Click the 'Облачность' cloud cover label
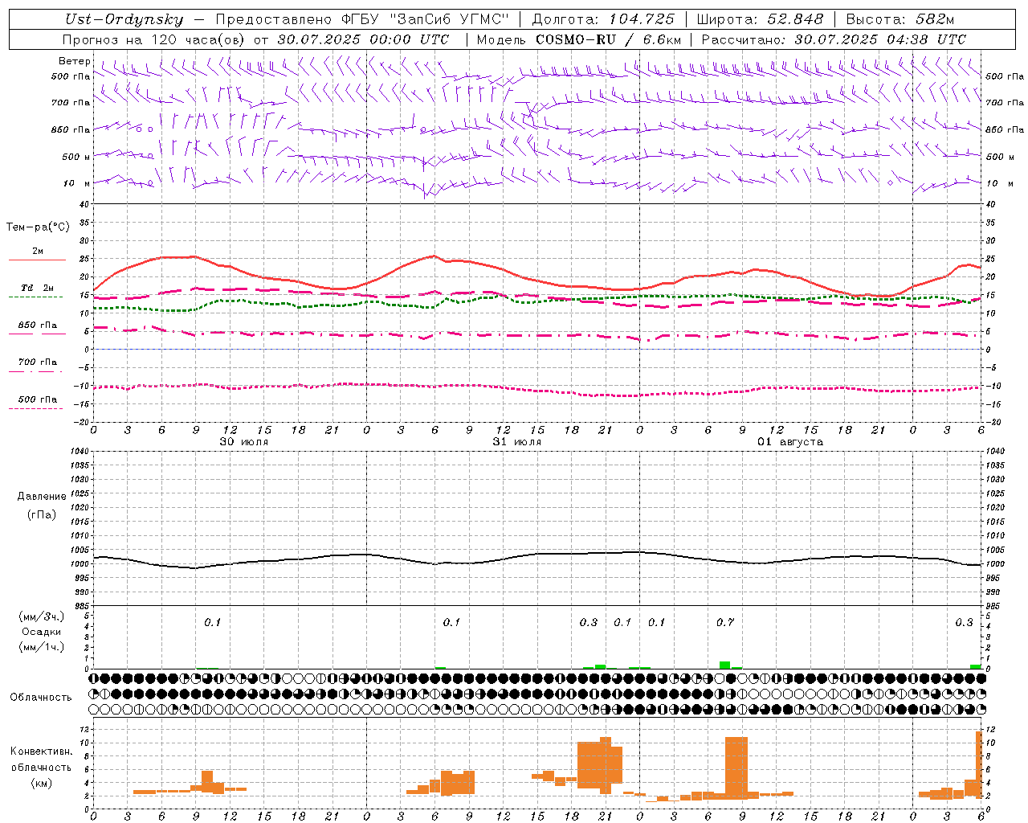 41,698
